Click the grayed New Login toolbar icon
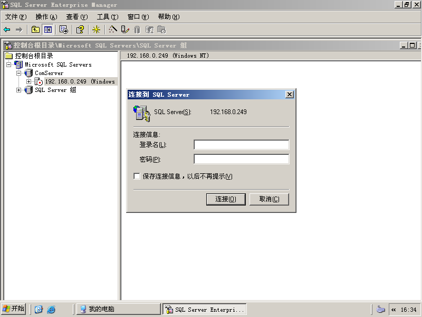The height and width of the screenshot is (317, 422). (x=149, y=30)
